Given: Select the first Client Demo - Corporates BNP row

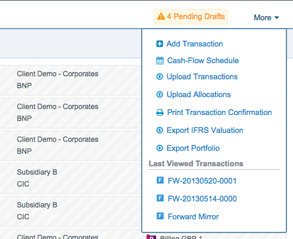Looking at the screenshot, I should (71, 80).
